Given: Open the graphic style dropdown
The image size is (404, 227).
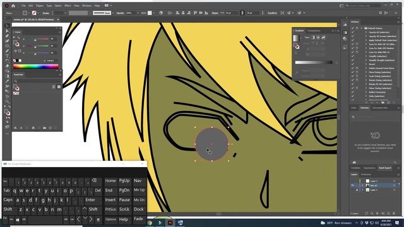Looking at the screenshot, I should (154, 13).
